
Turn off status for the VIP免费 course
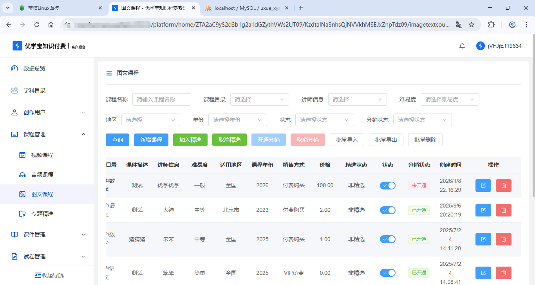point(388,272)
